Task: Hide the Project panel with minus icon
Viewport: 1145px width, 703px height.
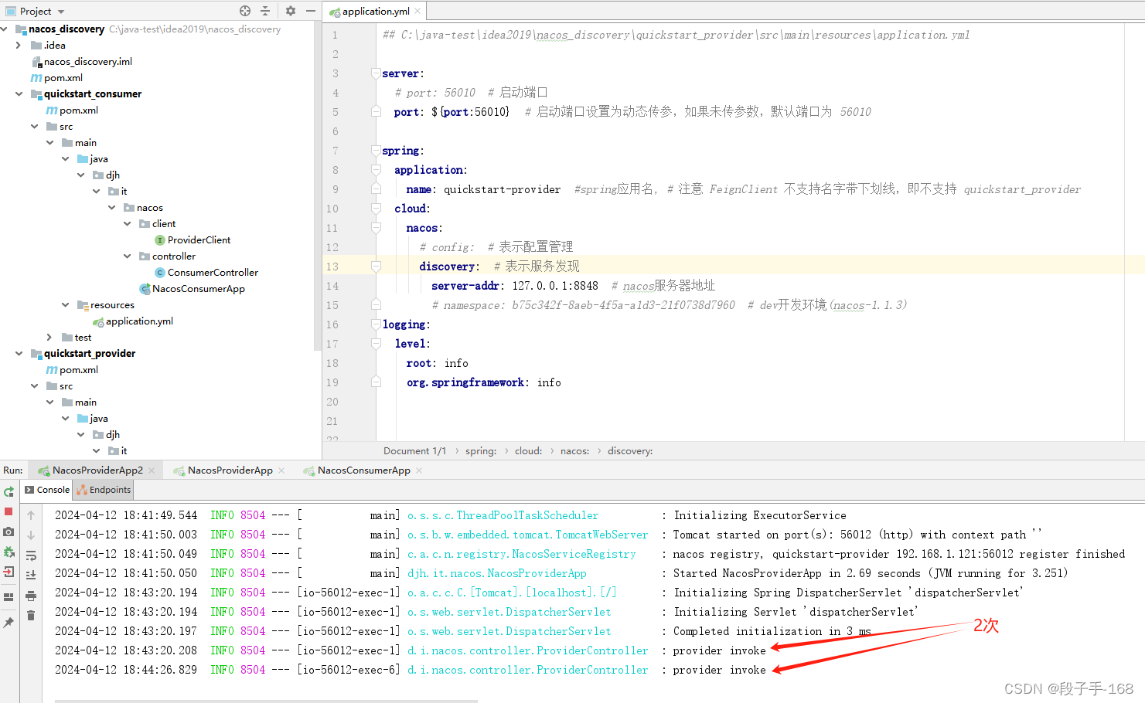Action: [x=311, y=11]
